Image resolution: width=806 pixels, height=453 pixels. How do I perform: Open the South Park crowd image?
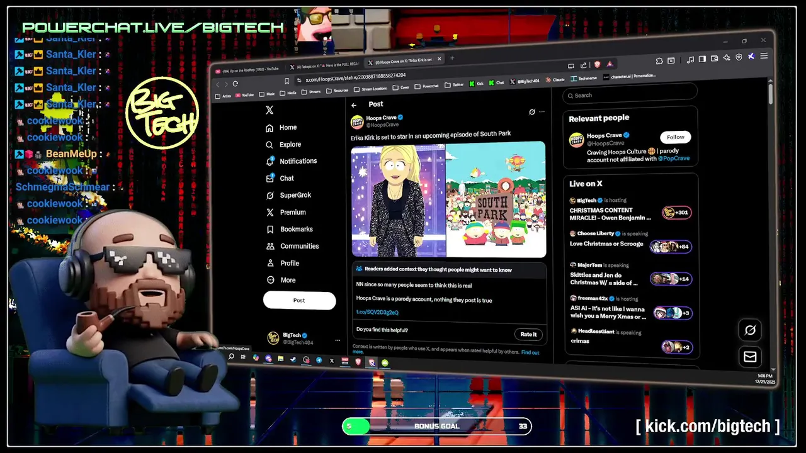(496, 199)
